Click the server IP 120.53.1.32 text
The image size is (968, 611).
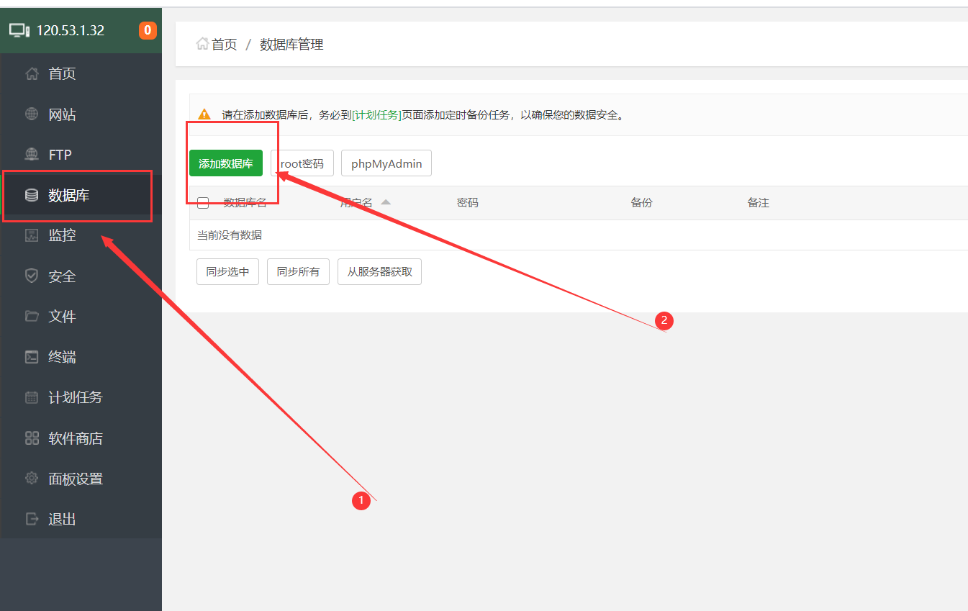tap(71, 30)
